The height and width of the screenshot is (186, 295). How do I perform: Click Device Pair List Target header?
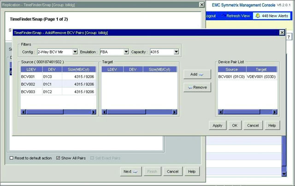(261, 70)
